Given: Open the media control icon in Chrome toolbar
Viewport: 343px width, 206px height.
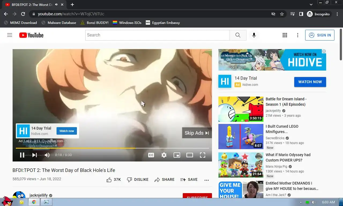Looking at the screenshot, I should 293,14.
